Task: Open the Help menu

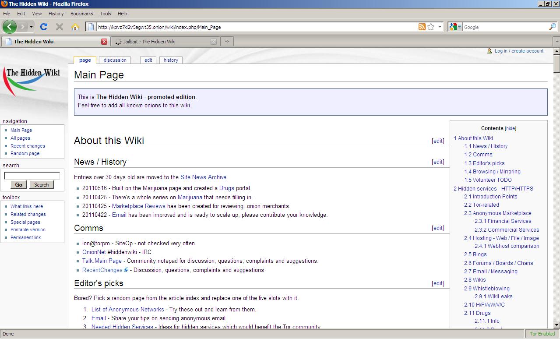Action: [123, 14]
